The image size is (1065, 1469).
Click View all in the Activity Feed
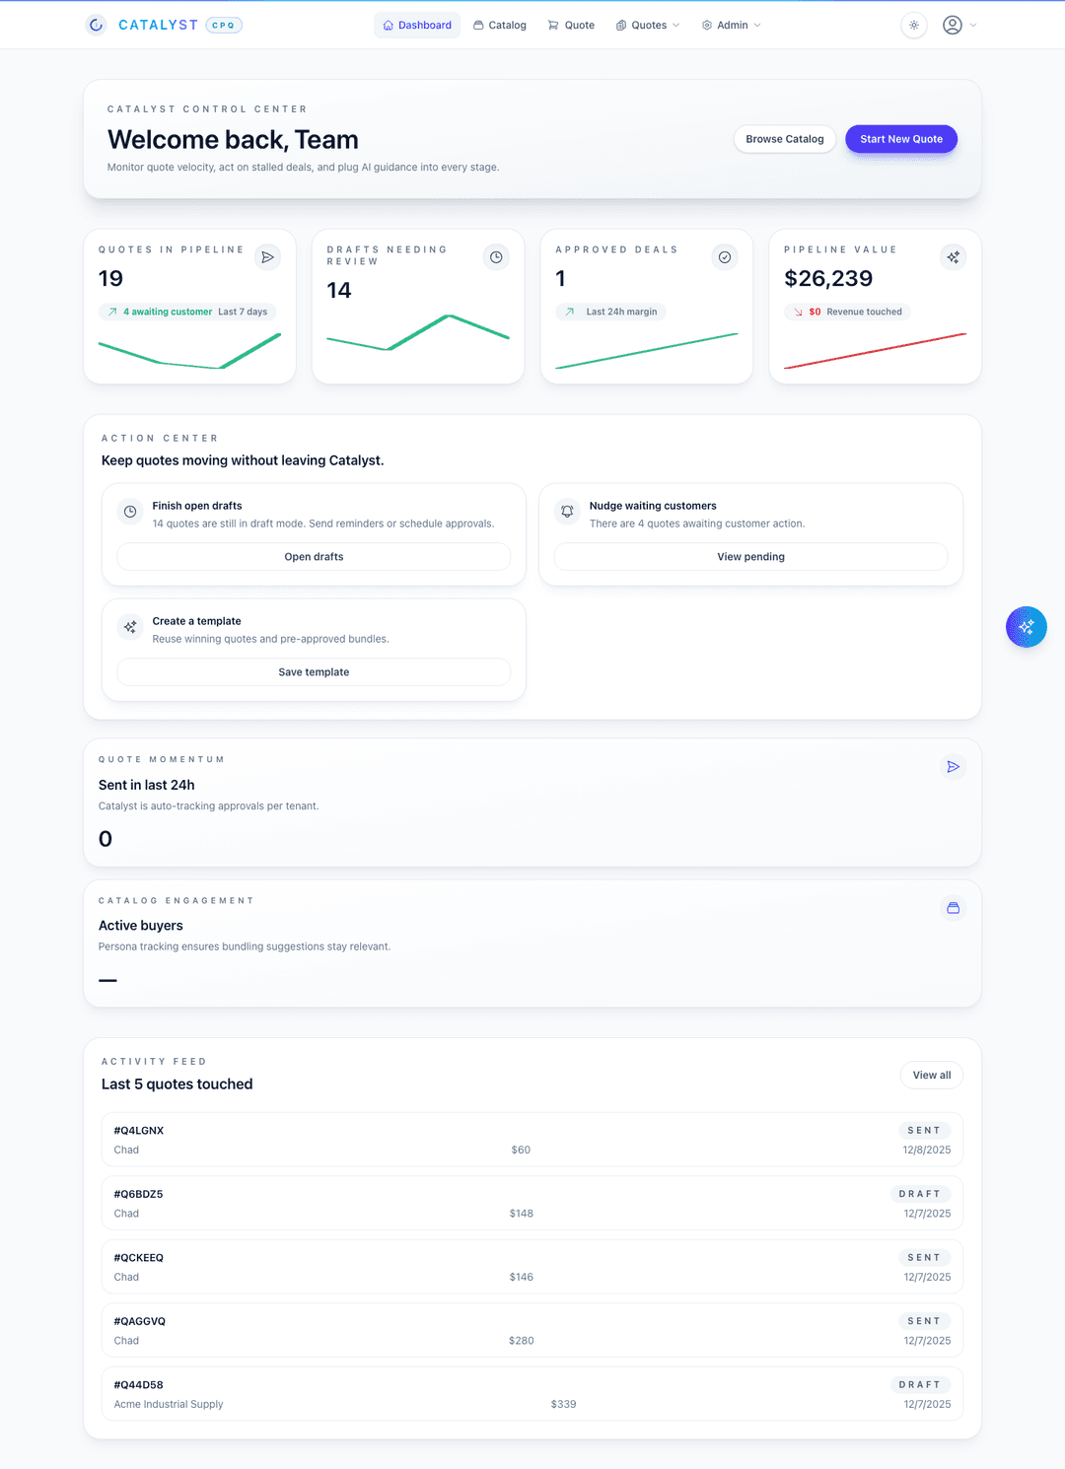tap(931, 1075)
